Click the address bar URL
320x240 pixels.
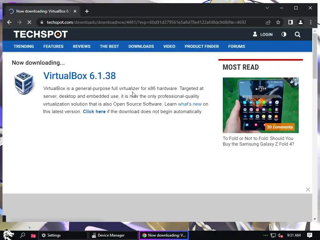click(146, 22)
